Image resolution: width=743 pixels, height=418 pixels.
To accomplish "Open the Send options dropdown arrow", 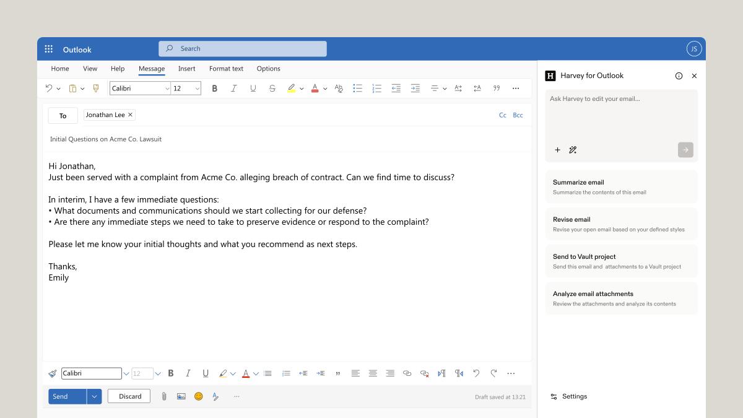I will point(94,396).
